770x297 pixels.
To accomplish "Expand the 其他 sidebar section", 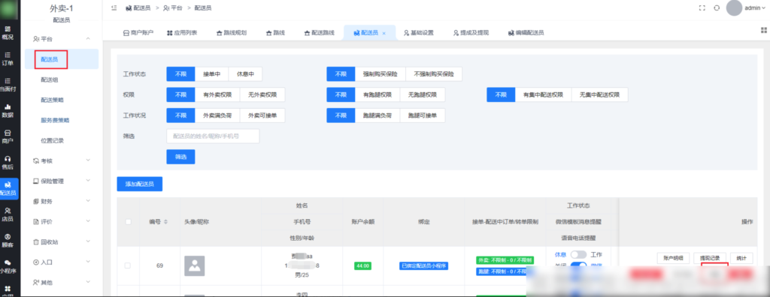I will click(x=88, y=283).
